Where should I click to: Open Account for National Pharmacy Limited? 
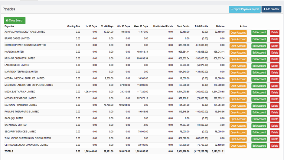[x=238, y=106]
